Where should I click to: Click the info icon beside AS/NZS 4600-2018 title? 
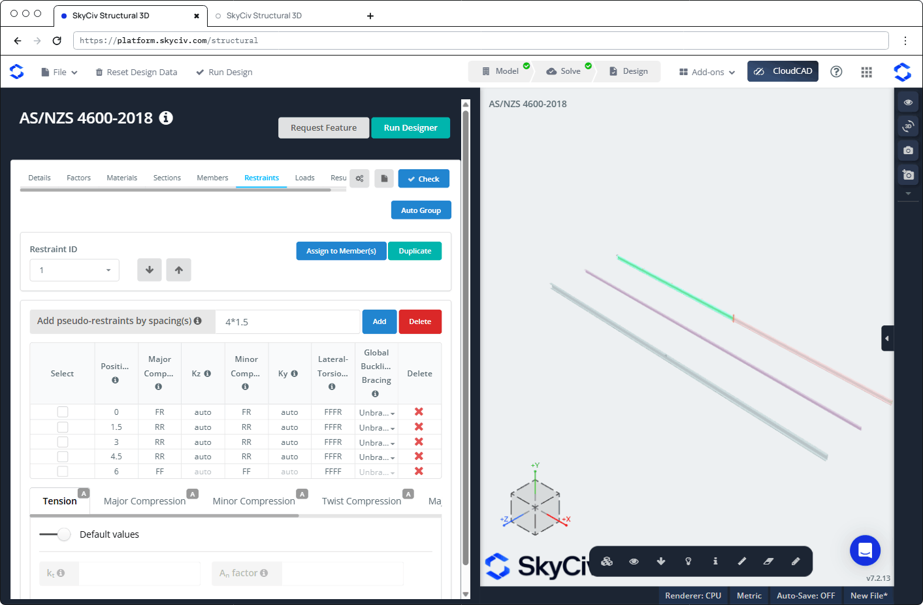point(167,118)
